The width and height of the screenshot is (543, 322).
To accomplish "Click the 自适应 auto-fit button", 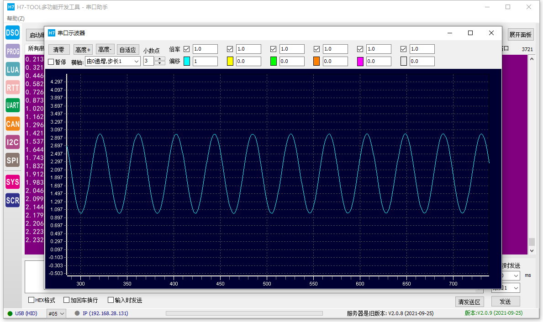I will [x=128, y=49].
